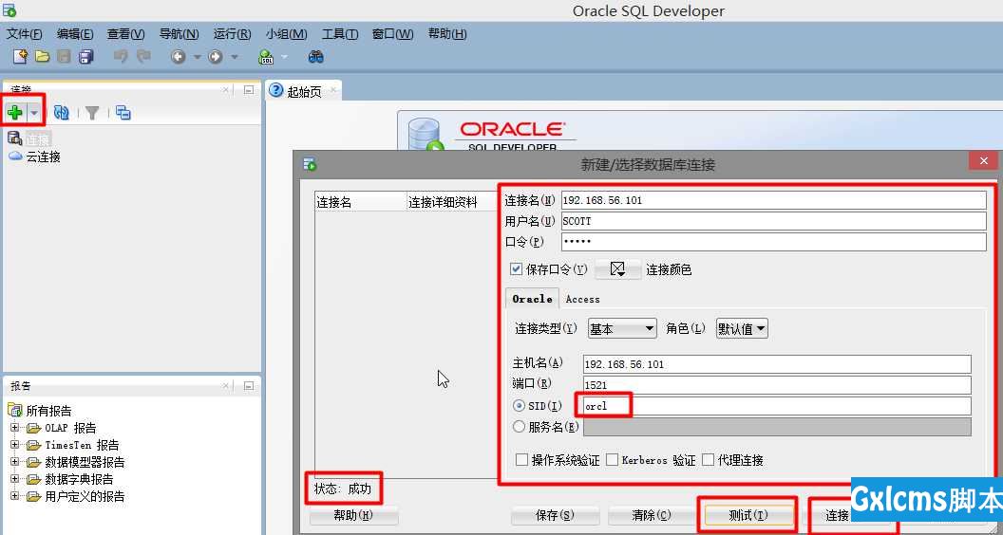Screen dimensions: 1003x535
Task: Click the filter funnel icon in Connections
Action: [92, 113]
